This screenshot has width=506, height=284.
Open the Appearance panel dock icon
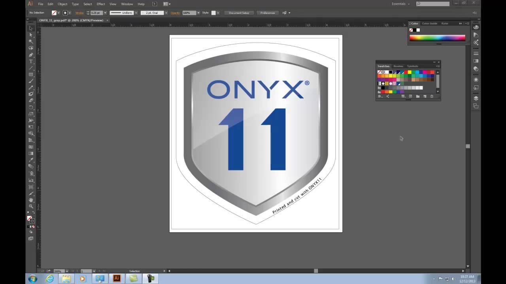(x=476, y=80)
